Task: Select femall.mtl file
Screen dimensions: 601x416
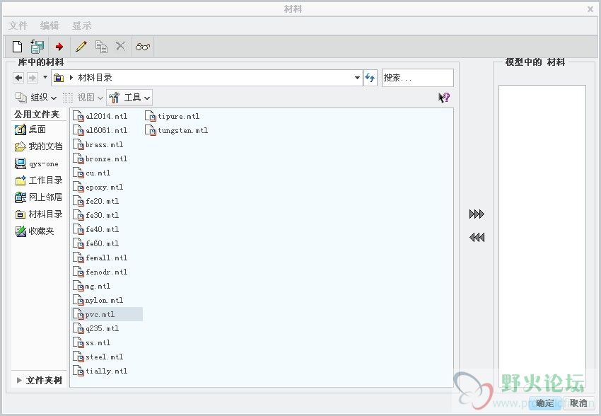Action: tap(100, 258)
